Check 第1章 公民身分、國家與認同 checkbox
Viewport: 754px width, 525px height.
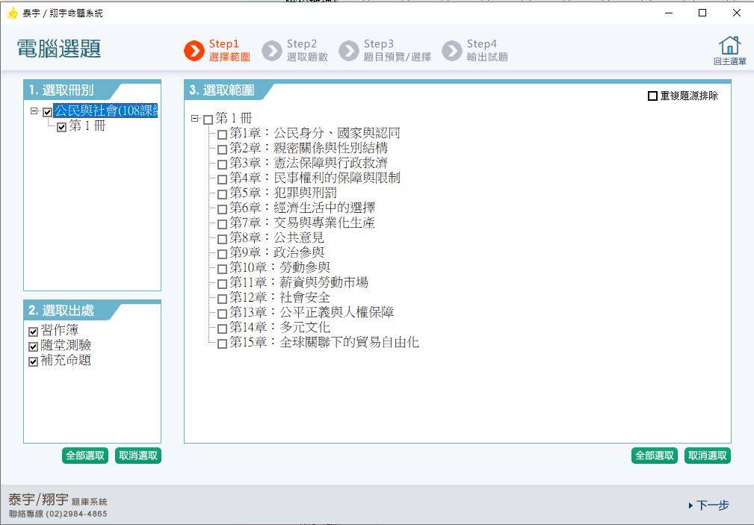(x=222, y=134)
